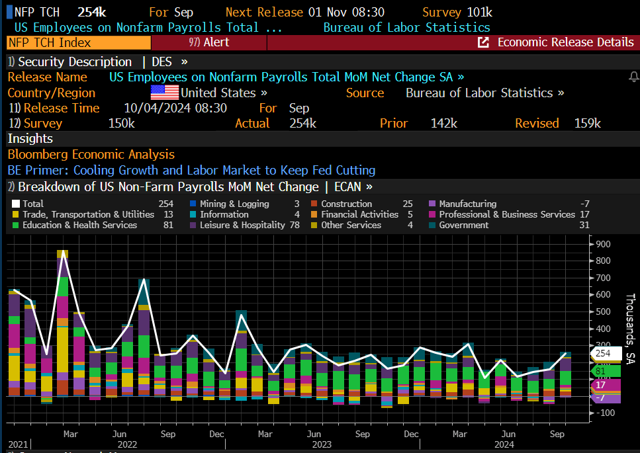Click the Leisure & Hospitality legend marker
The width and height of the screenshot is (640, 453).
[x=193, y=225]
